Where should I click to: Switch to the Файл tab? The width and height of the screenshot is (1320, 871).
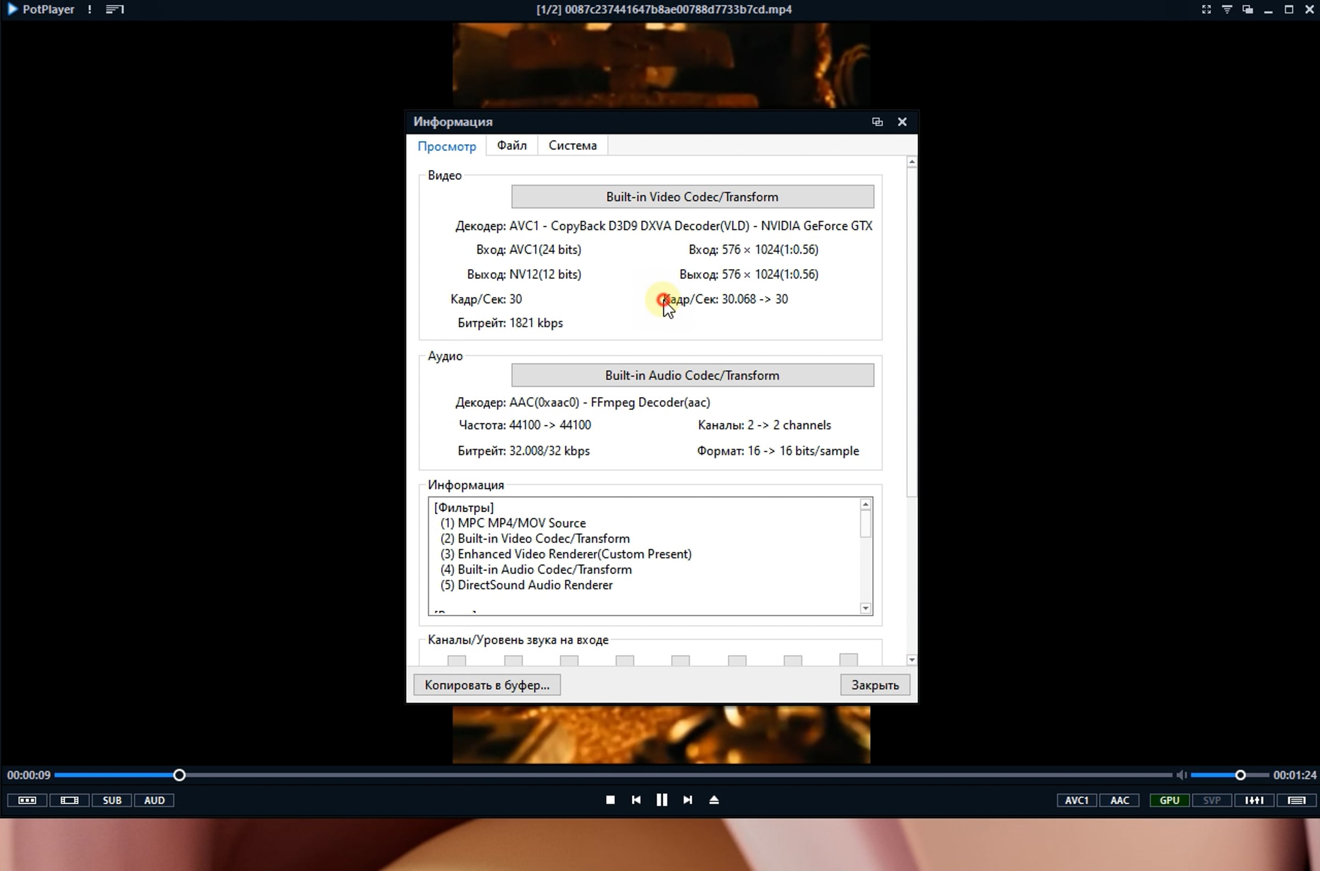(512, 146)
